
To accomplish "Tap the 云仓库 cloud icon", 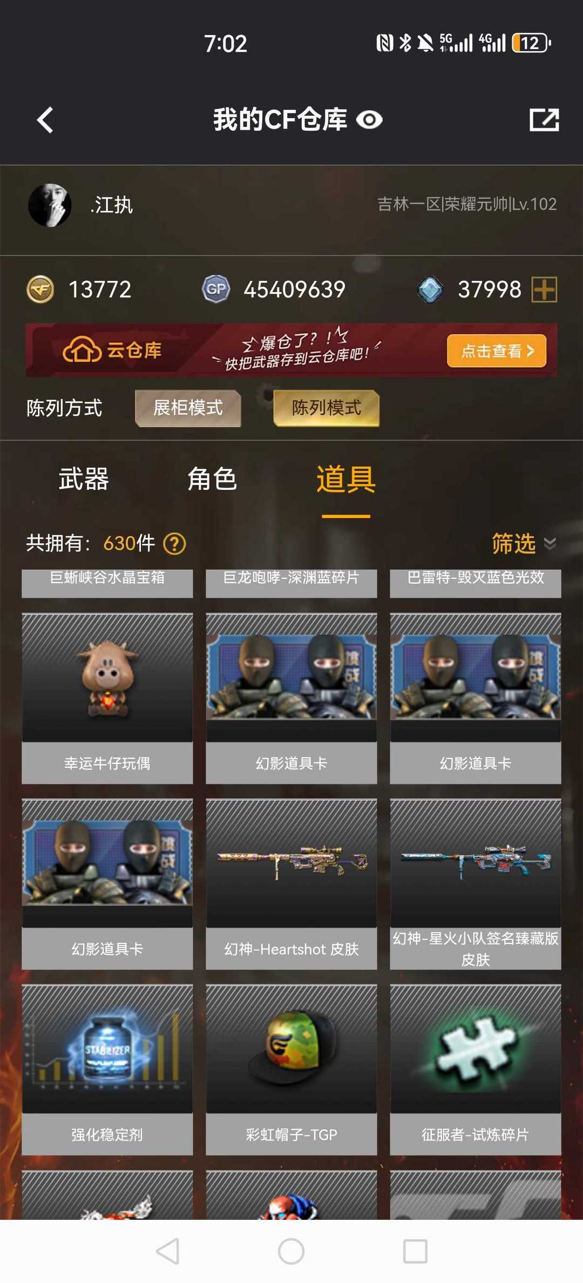I will tap(82, 350).
